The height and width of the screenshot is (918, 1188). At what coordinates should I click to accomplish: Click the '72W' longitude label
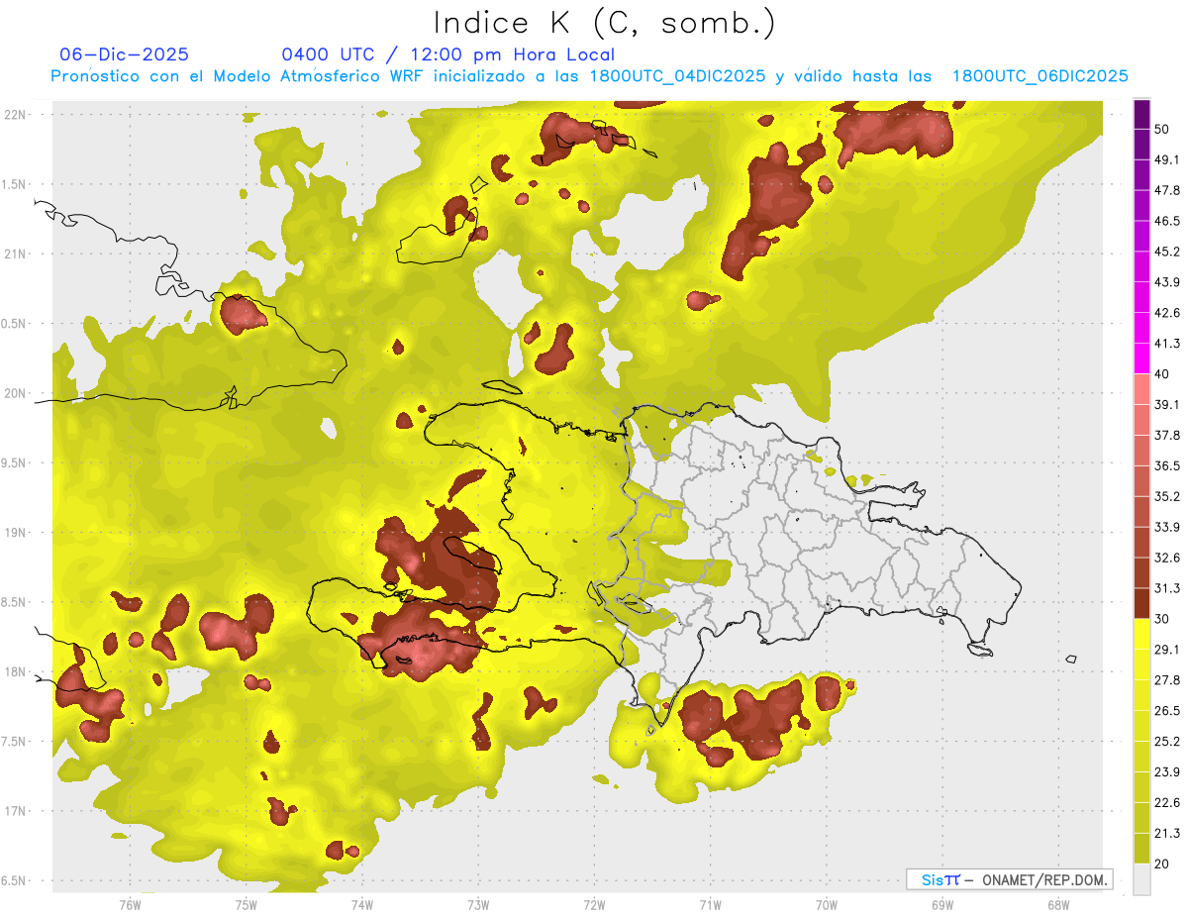point(594,904)
